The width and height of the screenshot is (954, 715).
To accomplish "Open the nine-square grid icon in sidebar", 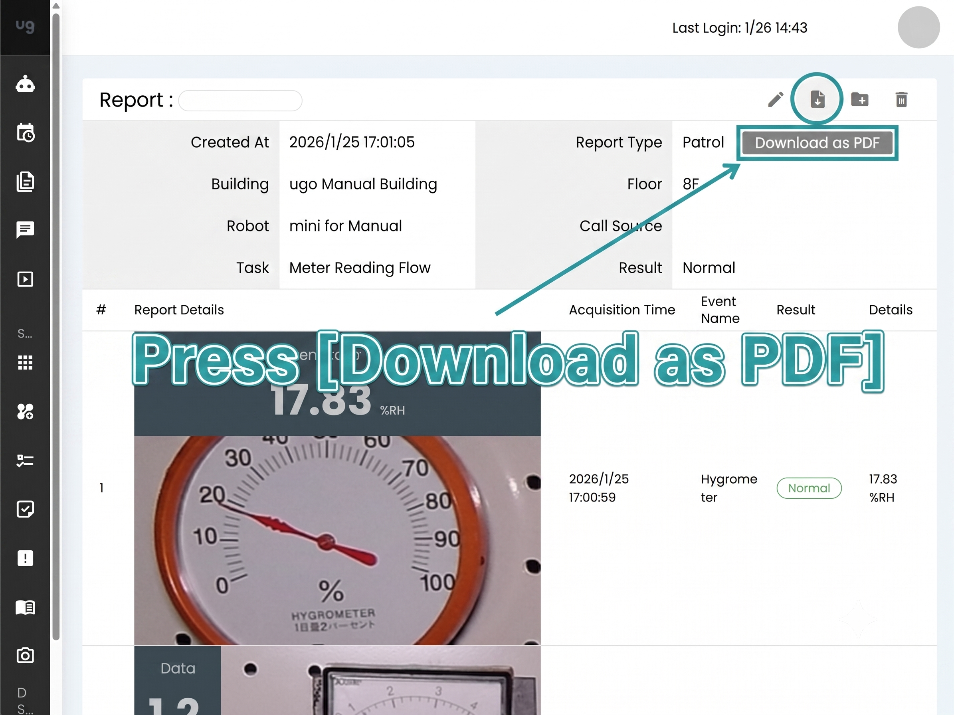I will pos(25,362).
